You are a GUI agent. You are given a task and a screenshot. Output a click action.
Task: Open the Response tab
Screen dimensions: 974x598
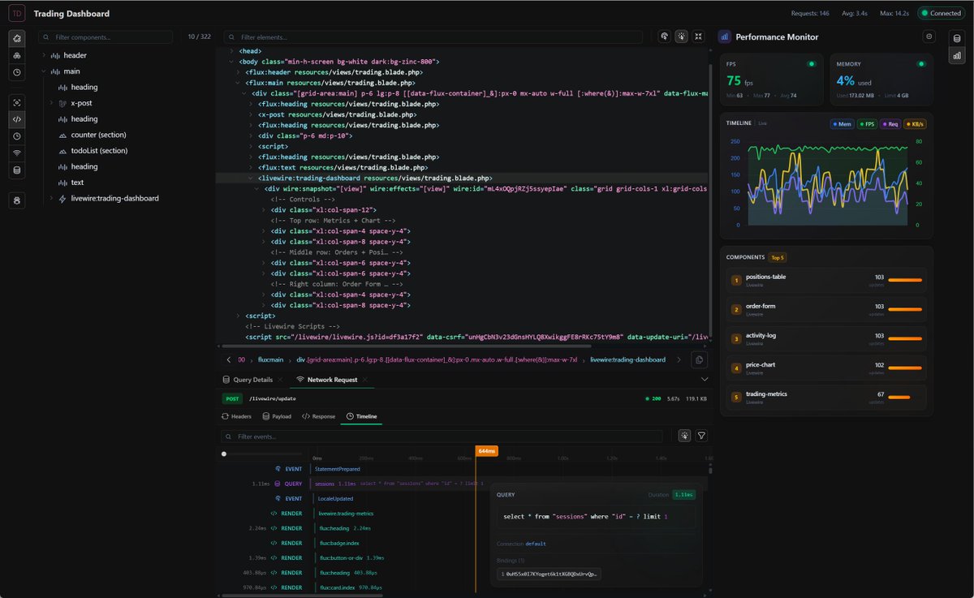click(318, 416)
